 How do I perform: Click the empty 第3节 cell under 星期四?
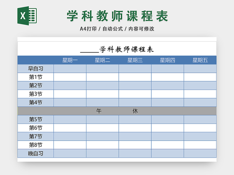168,94
